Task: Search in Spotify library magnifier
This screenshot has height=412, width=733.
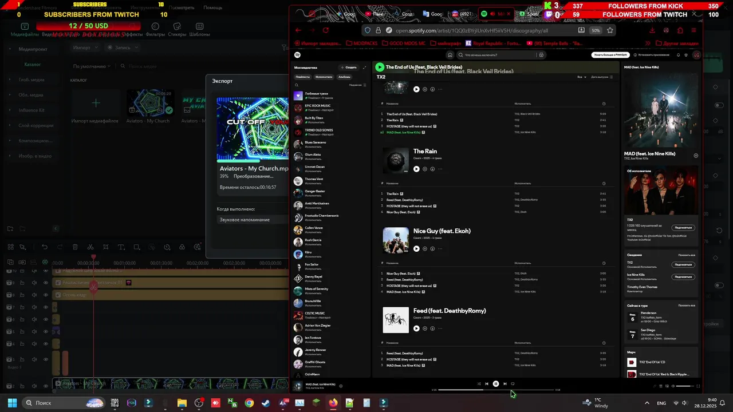Action: click(297, 85)
